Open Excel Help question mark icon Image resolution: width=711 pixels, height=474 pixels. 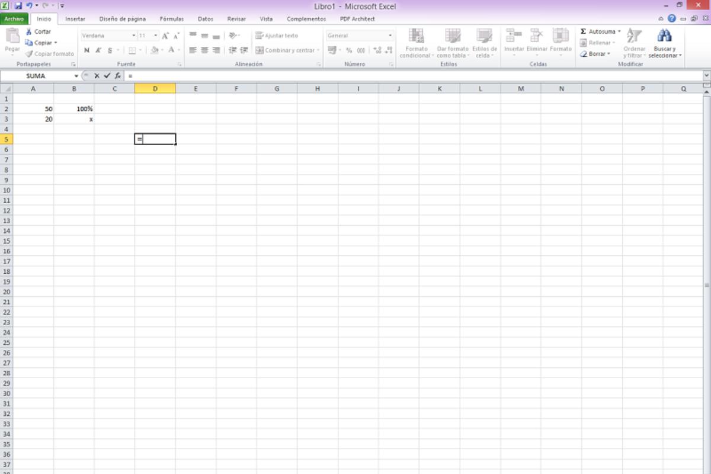click(672, 19)
